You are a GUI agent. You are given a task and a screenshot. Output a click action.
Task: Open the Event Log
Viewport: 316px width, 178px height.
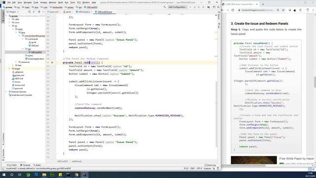(x=210, y=165)
